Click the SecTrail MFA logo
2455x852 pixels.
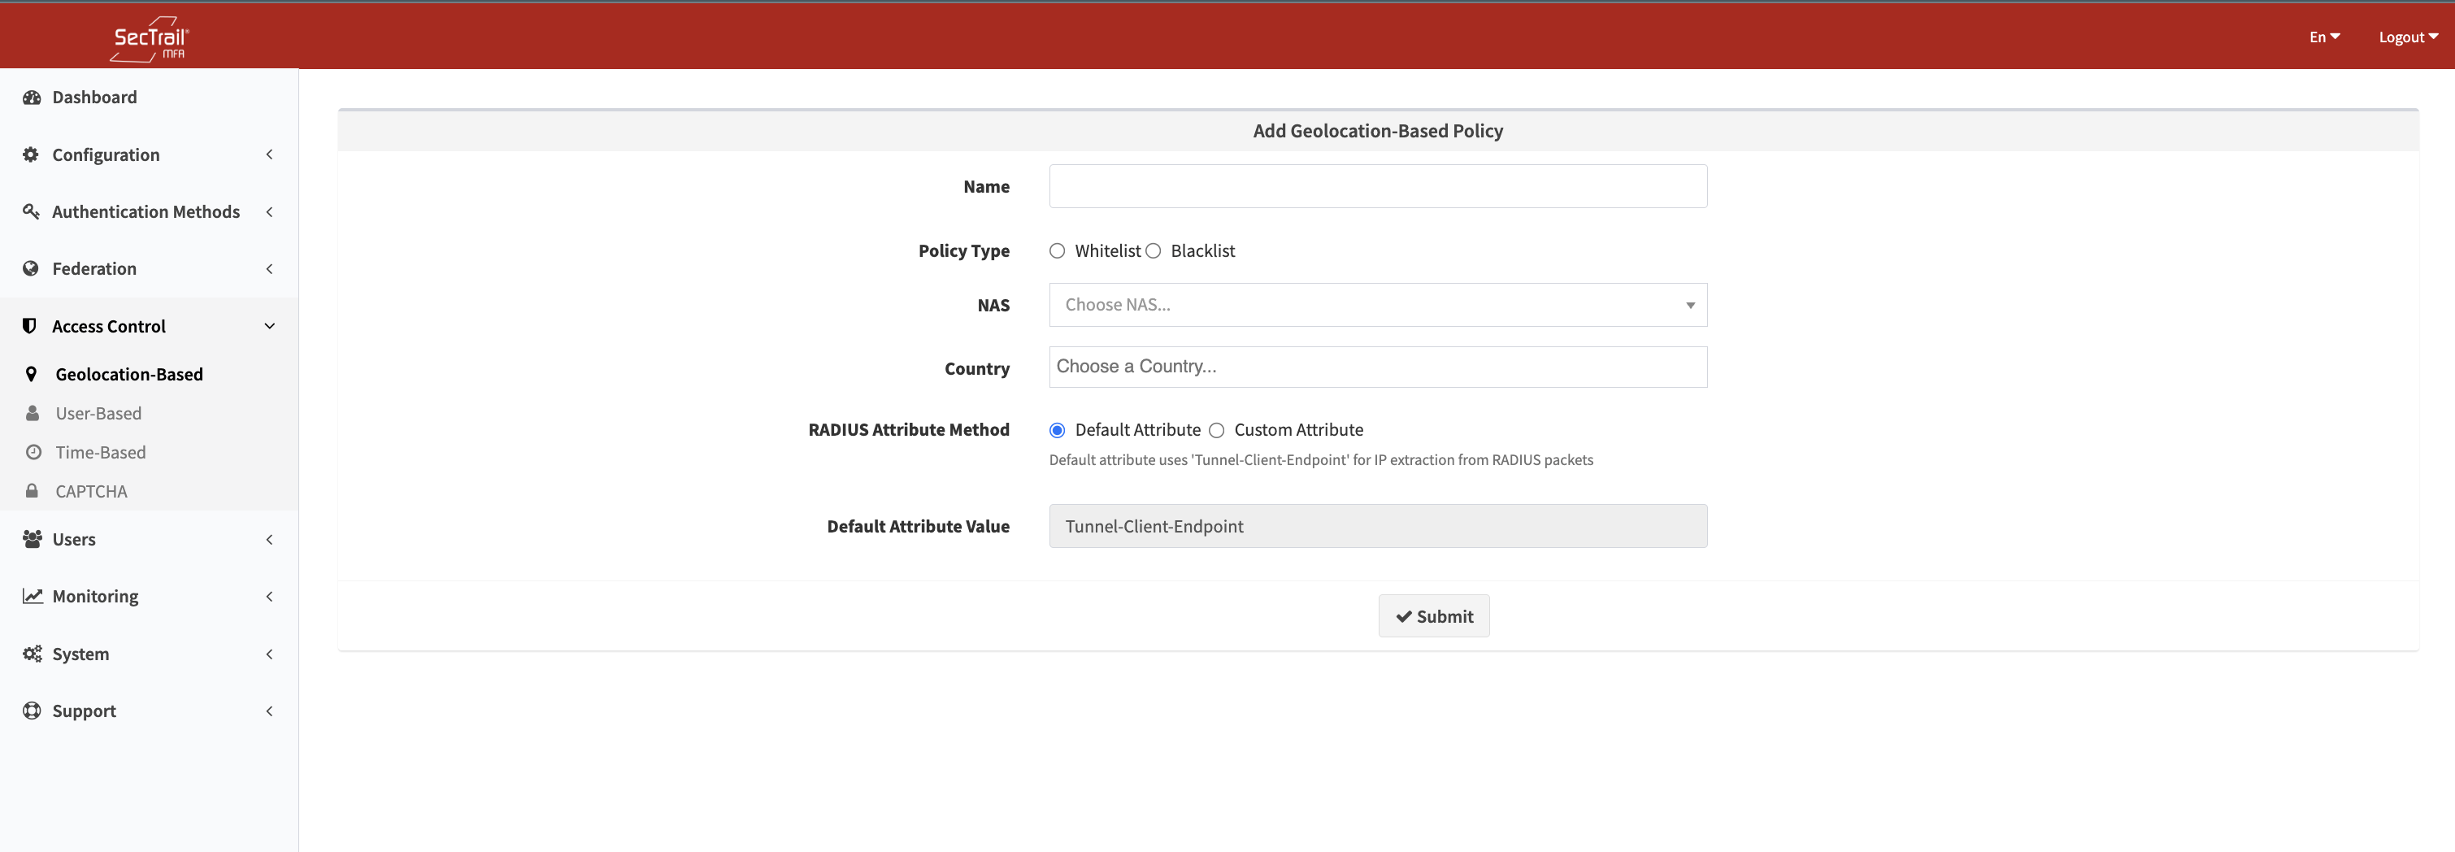pyautogui.click(x=150, y=38)
